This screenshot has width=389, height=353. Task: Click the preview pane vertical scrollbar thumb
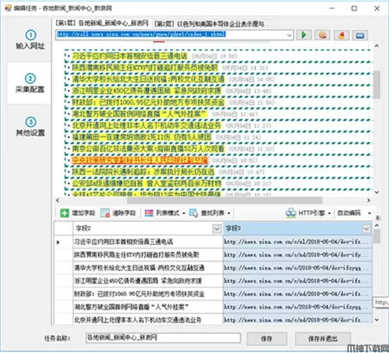(377, 84)
